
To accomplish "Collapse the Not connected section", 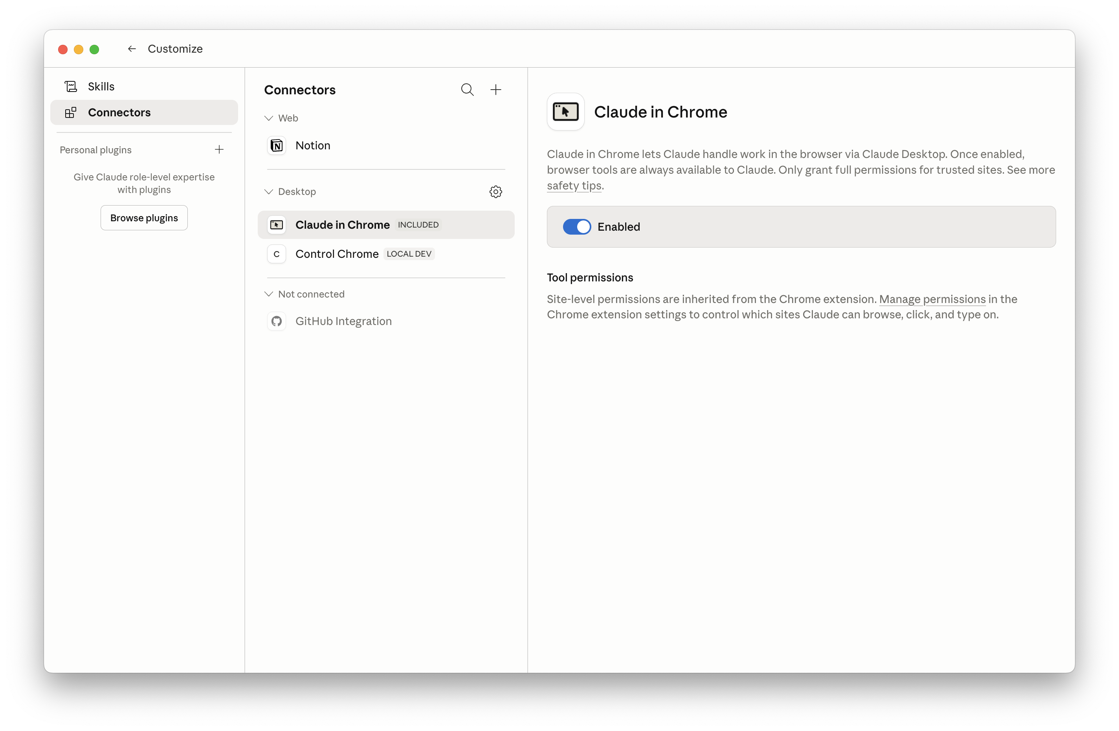I will point(268,294).
